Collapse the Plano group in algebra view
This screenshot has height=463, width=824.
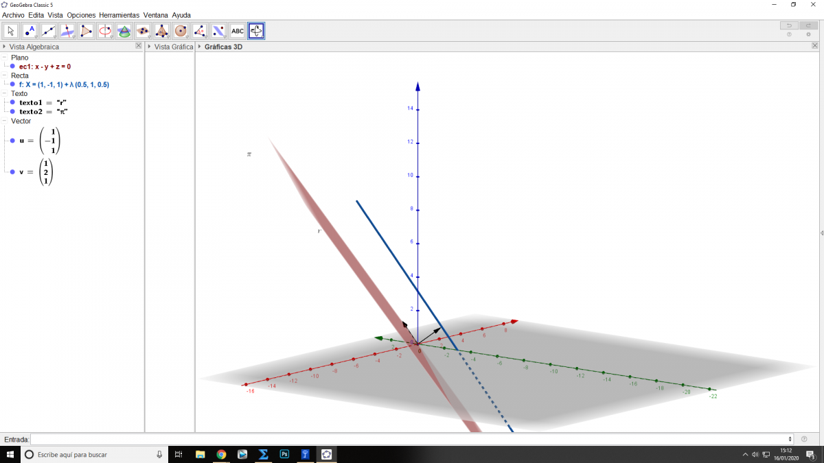[x=5, y=58]
